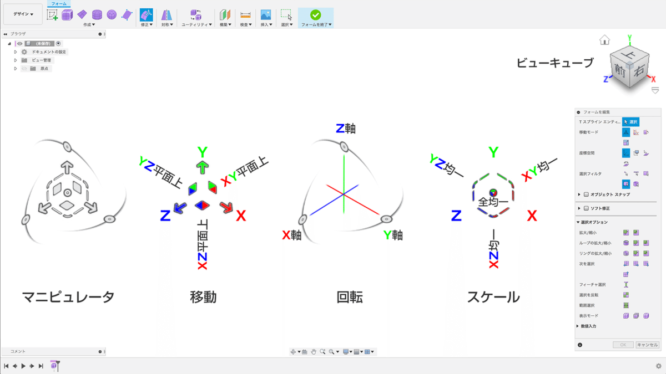Select the Create Sketch tool icon

click(x=52, y=15)
